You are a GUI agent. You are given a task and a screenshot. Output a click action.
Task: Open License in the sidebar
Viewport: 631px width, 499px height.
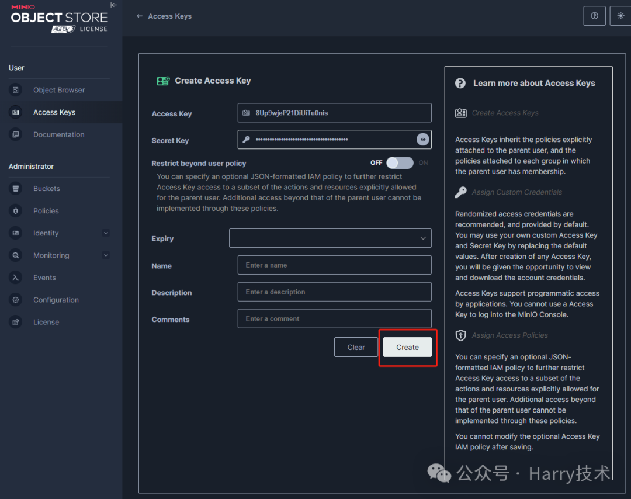[46, 322]
